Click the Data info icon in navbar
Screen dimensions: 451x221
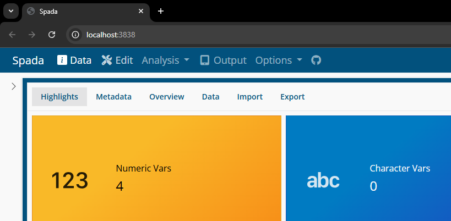[62, 60]
